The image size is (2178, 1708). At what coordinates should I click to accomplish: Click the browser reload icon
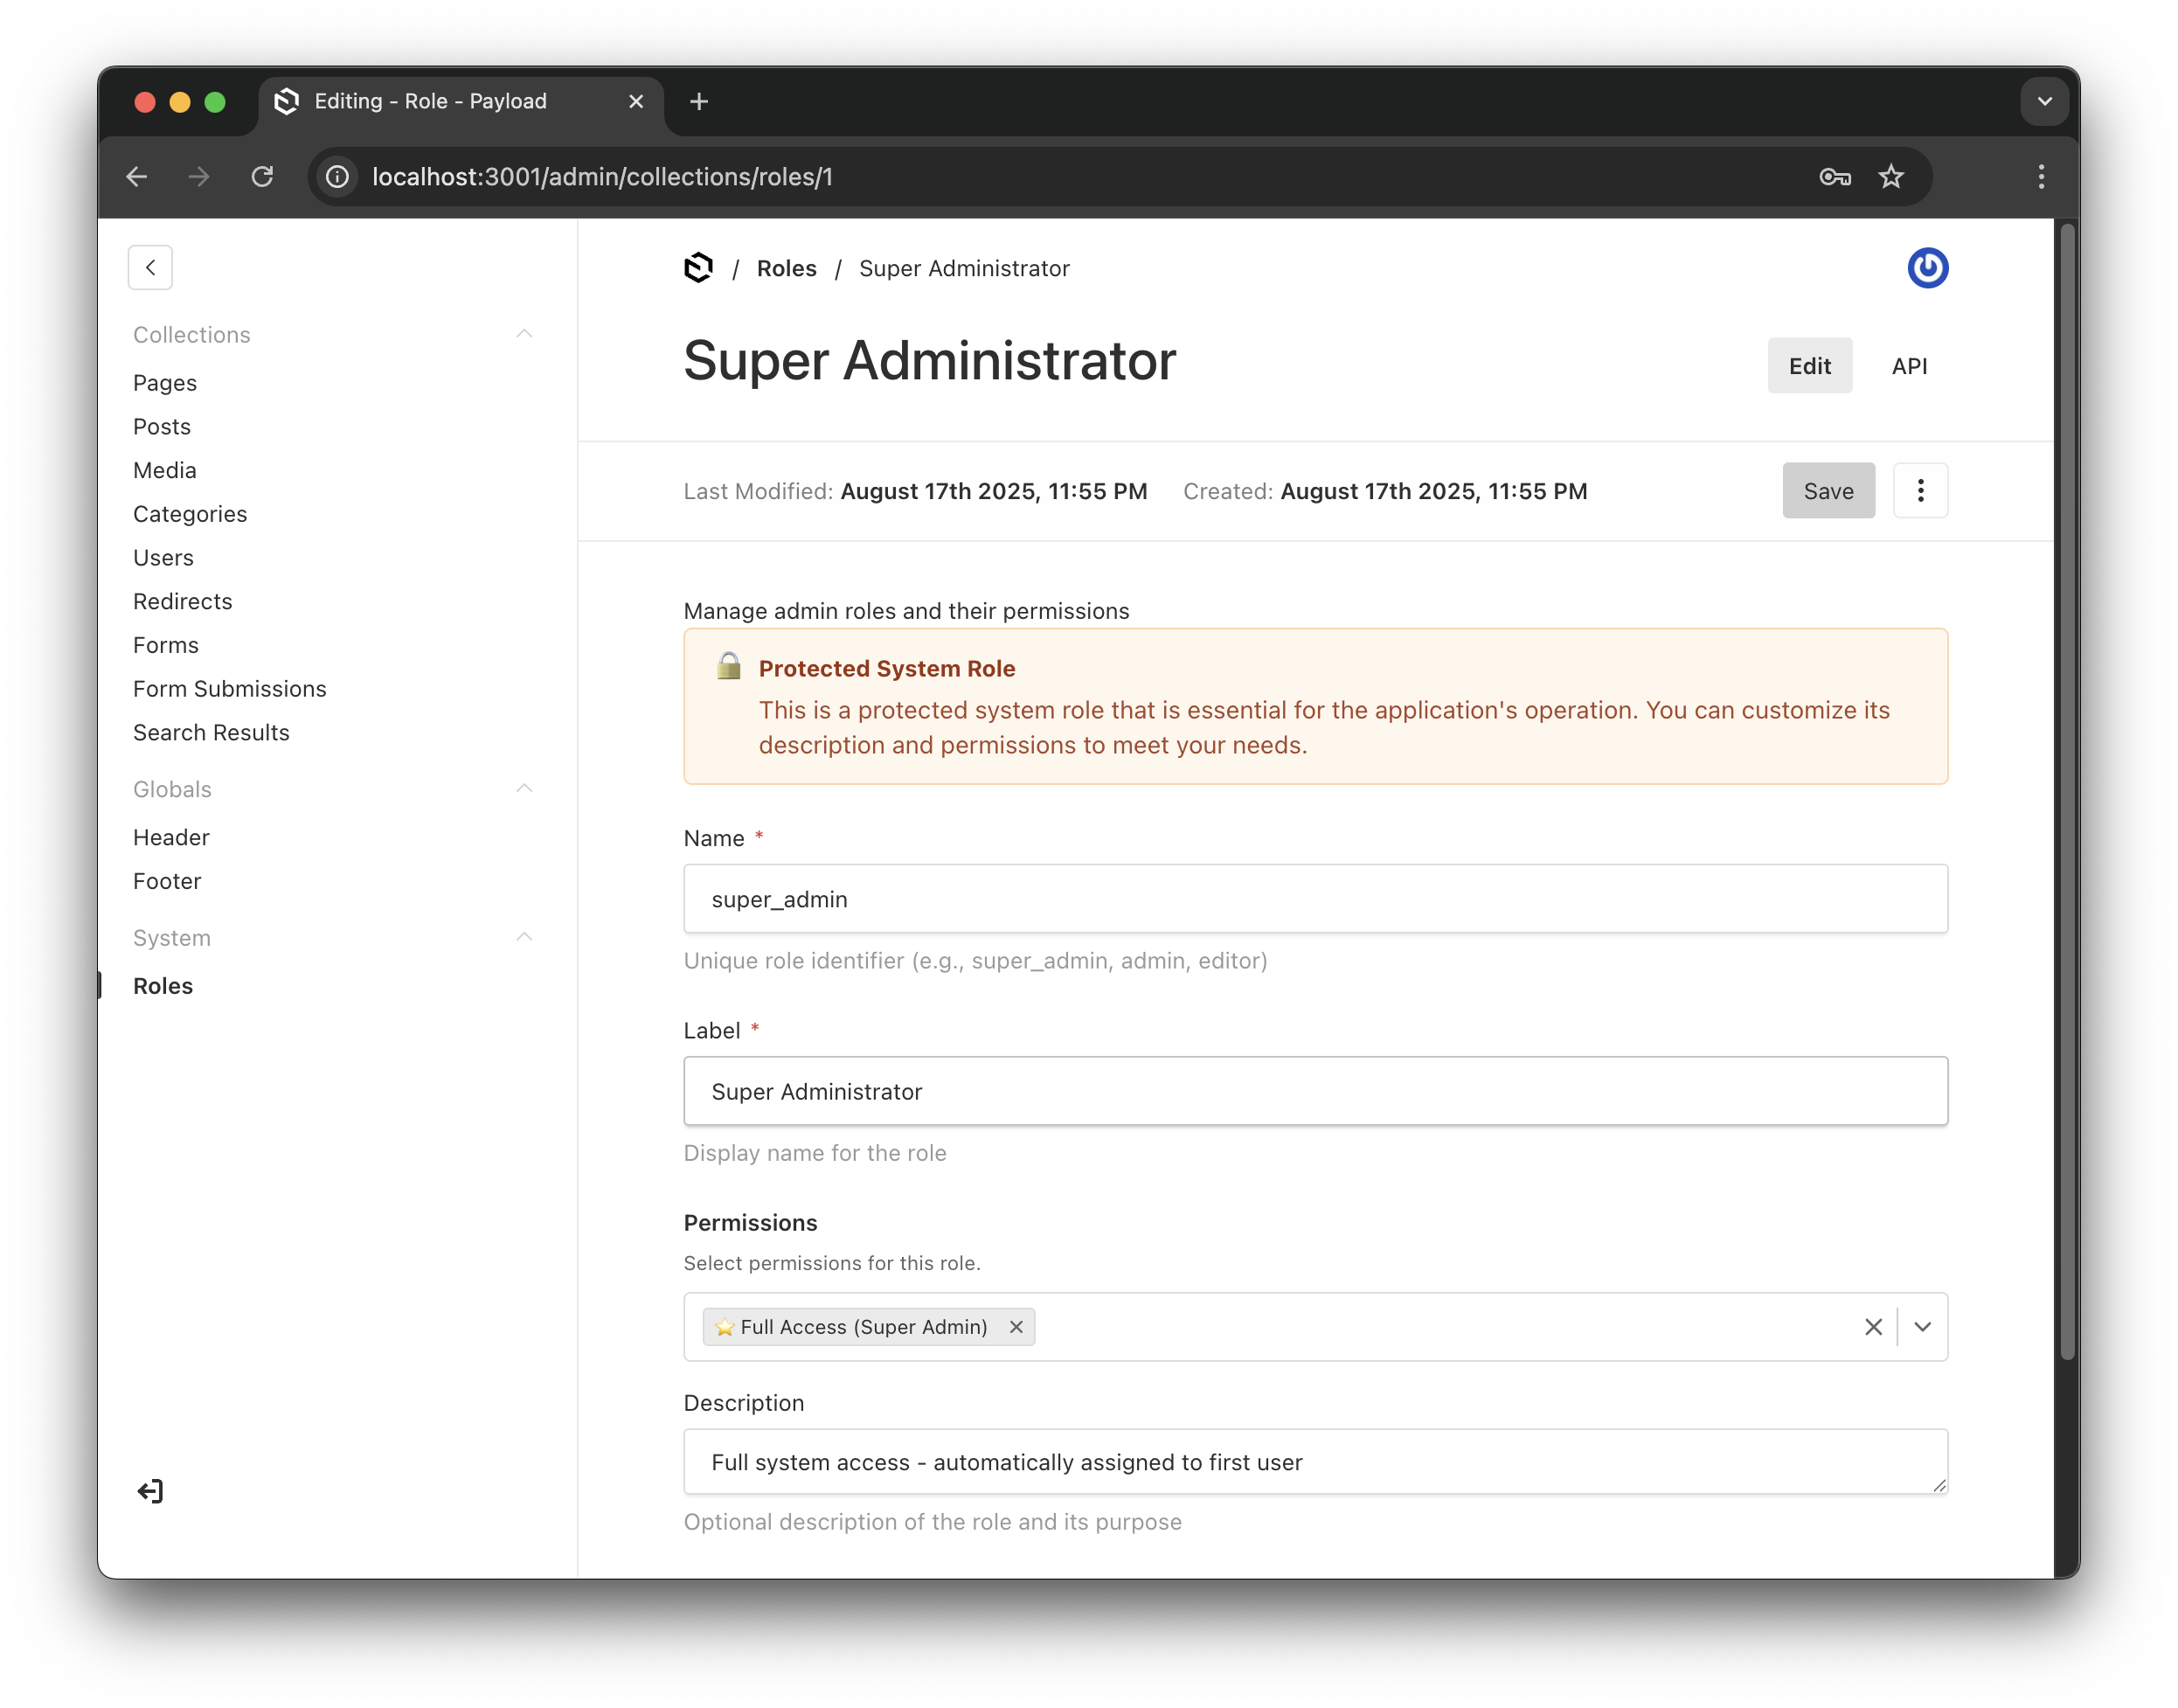[262, 177]
